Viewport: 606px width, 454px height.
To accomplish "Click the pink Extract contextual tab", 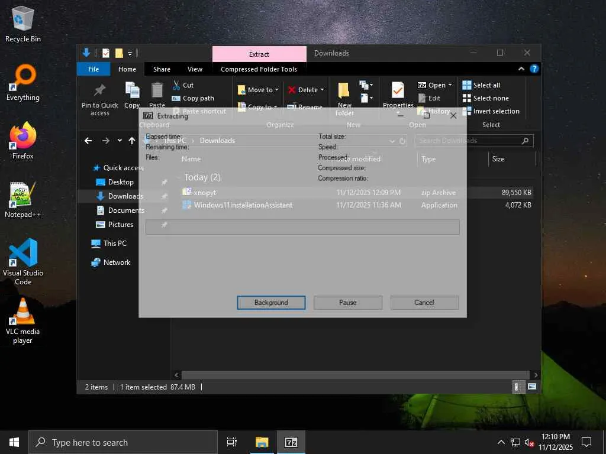I will [259, 54].
